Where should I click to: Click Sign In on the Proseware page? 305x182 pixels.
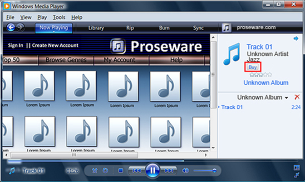click(x=15, y=46)
